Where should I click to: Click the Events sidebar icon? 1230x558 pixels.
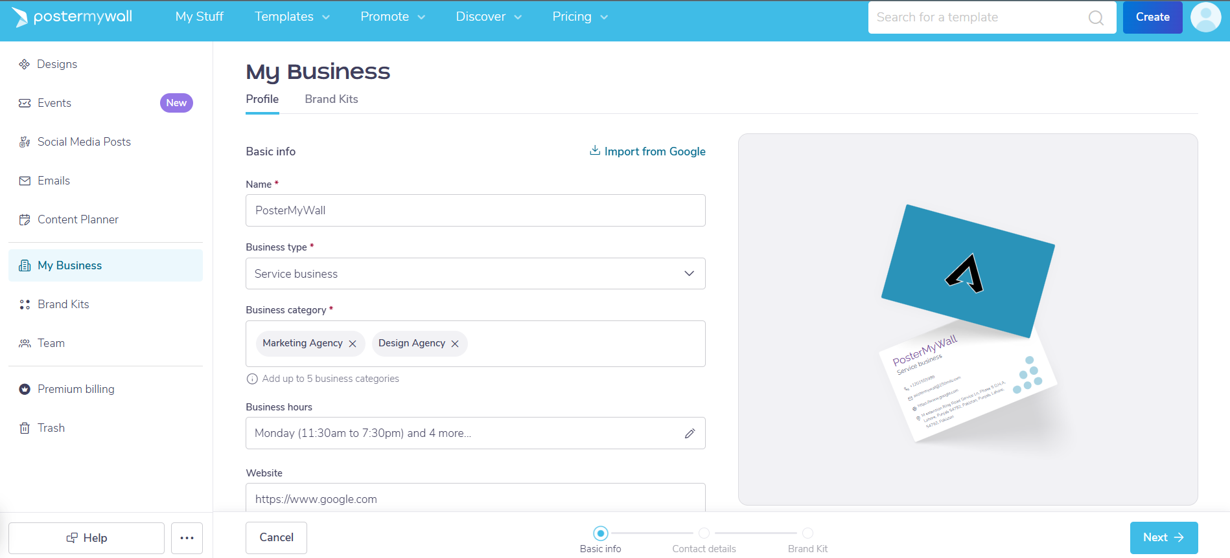(x=25, y=103)
